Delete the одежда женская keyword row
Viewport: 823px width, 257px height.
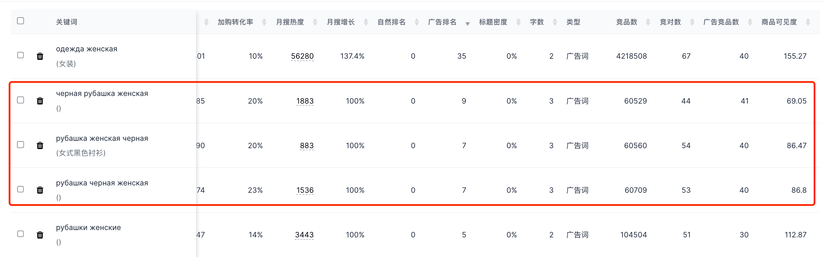(40, 56)
